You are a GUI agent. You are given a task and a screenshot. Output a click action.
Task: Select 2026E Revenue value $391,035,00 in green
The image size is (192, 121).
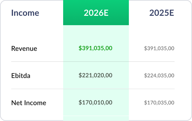click(95, 48)
